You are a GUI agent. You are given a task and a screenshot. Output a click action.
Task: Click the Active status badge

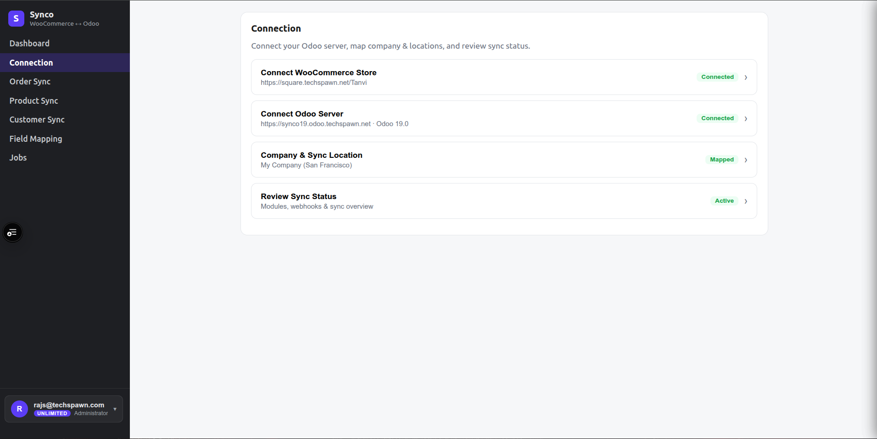point(724,201)
